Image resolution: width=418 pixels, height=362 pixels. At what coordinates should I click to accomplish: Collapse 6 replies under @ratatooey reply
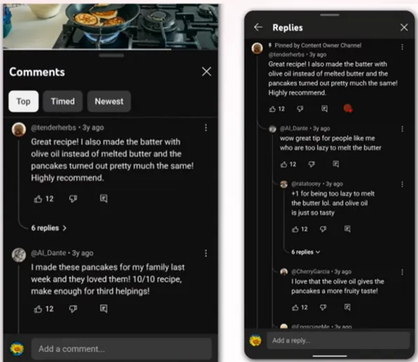[x=306, y=252]
